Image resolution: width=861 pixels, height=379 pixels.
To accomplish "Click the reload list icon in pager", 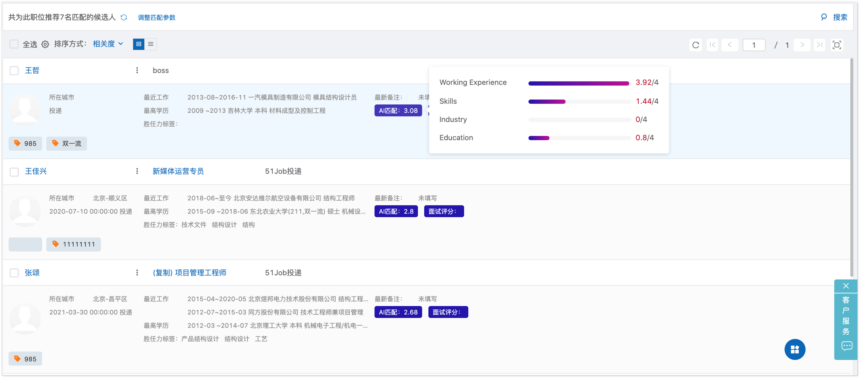I will click(x=695, y=45).
